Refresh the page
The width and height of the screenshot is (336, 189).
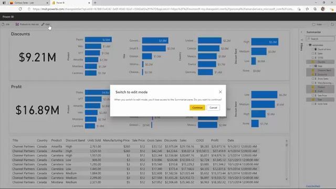click(20, 9)
